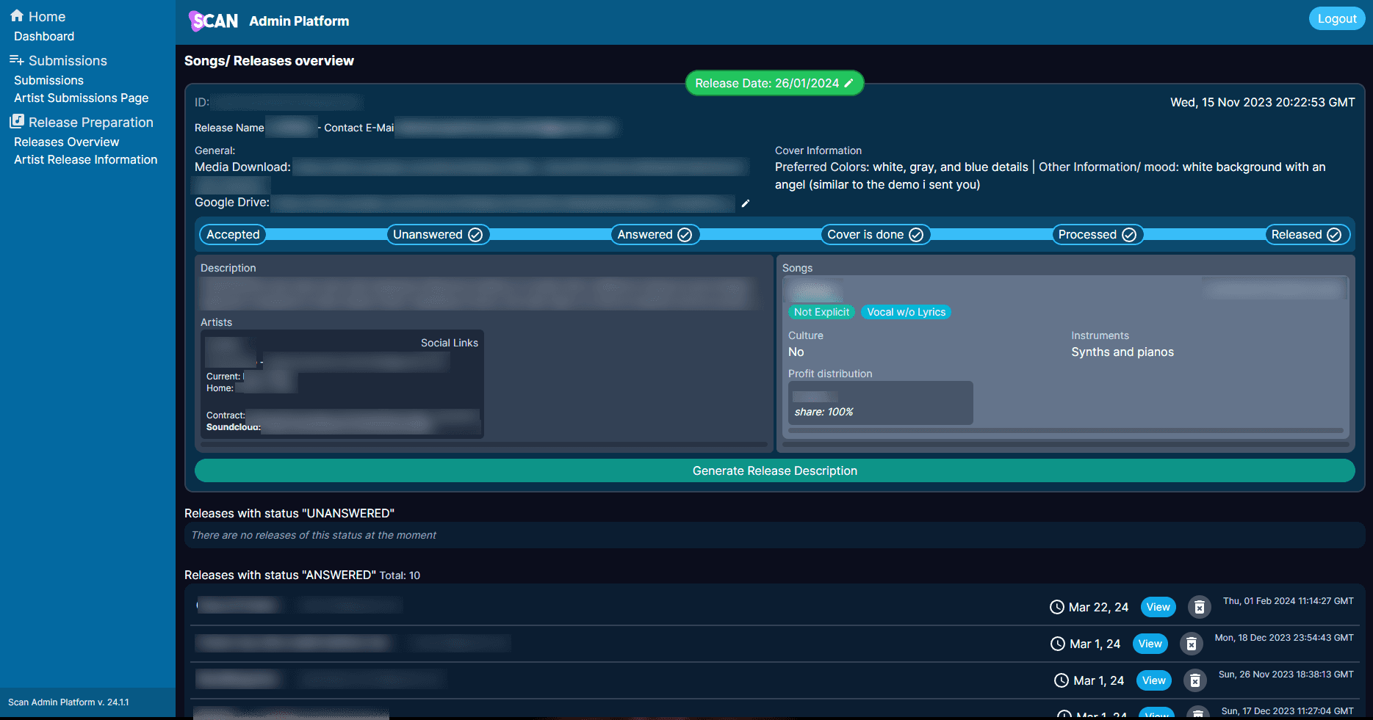The width and height of the screenshot is (1373, 720).
Task: Click the Admin Platform title text
Action: (299, 21)
